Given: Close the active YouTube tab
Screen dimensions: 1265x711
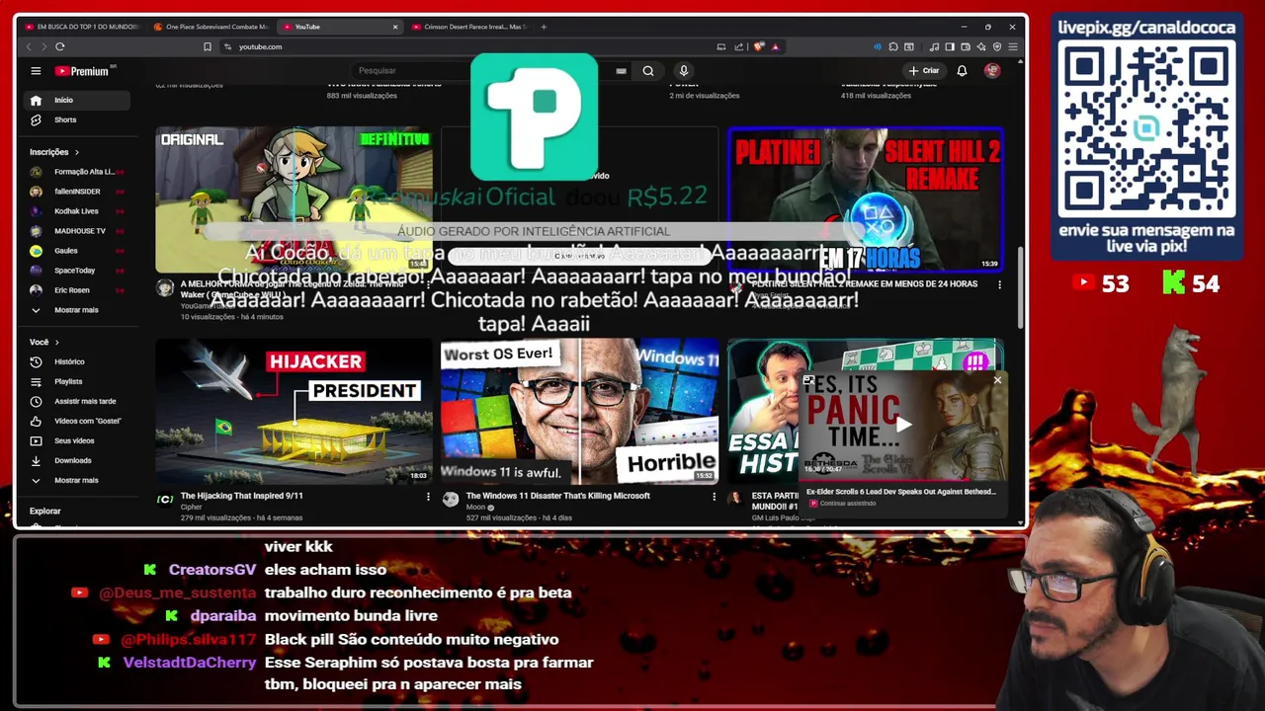Looking at the screenshot, I should point(395,27).
